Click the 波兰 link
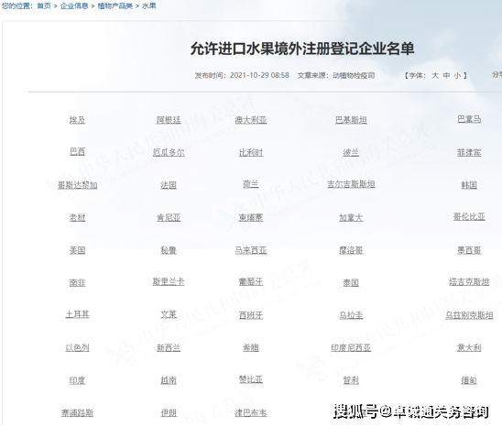This screenshot has width=502, height=427. pos(351,152)
